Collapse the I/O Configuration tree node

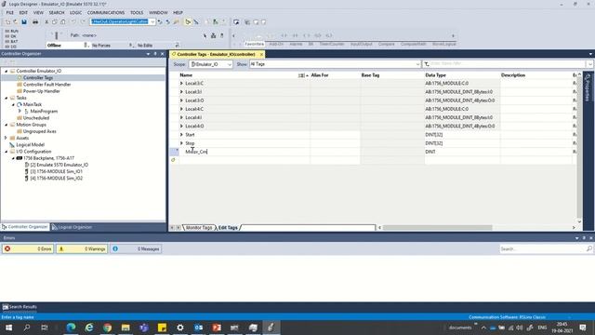click(7, 152)
